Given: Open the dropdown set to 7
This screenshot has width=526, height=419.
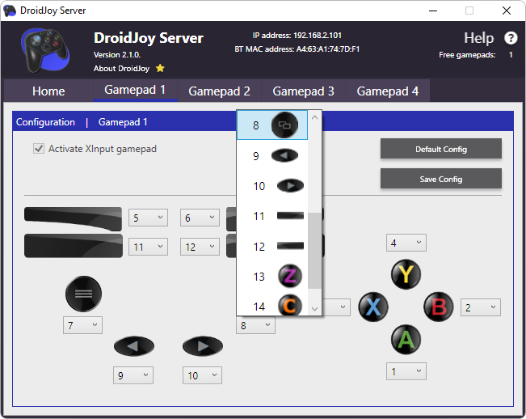Looking at the screenshot, I should pyautogui.click(x=82, y=325).
